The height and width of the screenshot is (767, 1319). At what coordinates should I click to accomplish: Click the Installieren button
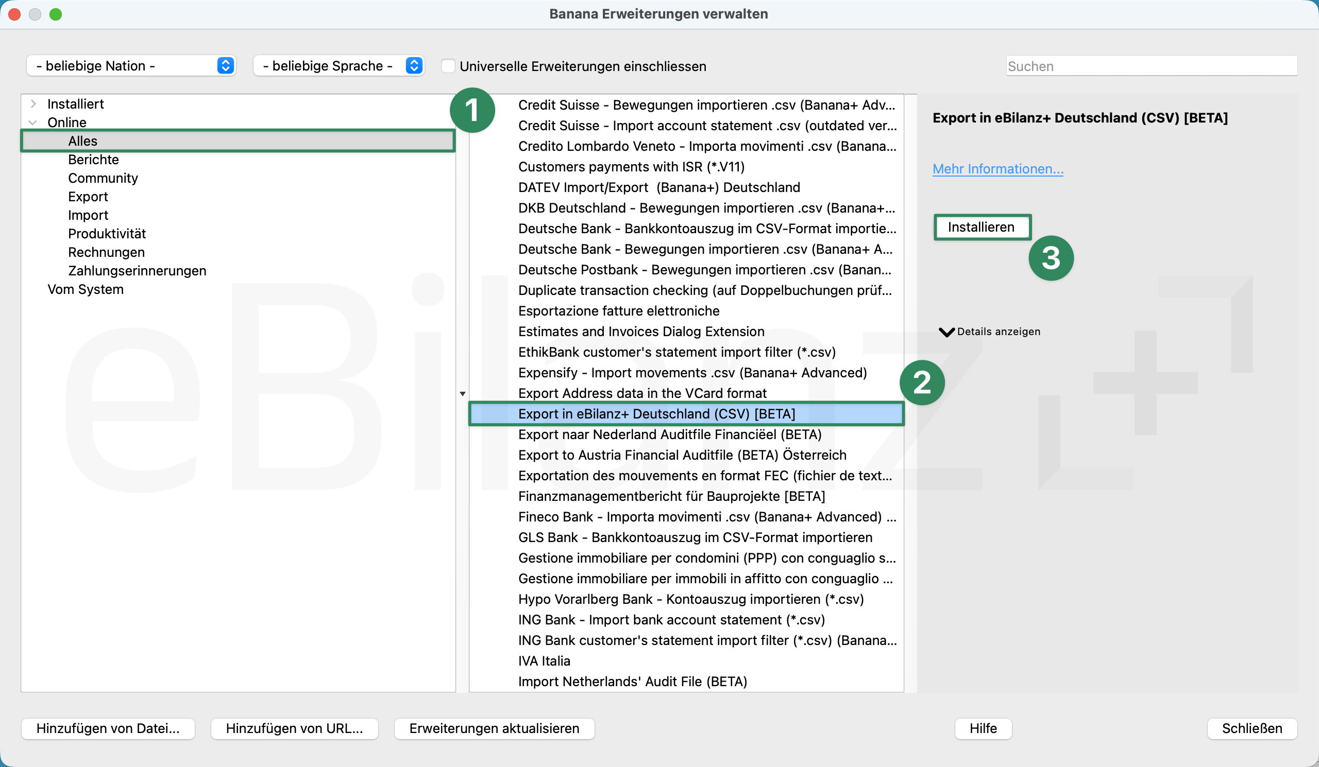click(982, 227)
